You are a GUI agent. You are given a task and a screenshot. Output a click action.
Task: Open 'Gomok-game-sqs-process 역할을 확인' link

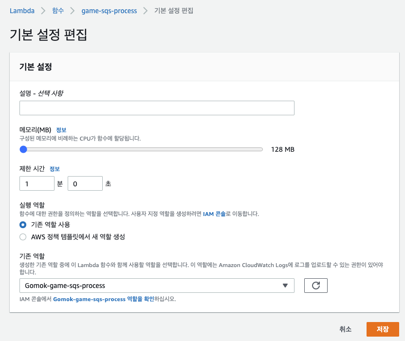click(x=104, y=299)
